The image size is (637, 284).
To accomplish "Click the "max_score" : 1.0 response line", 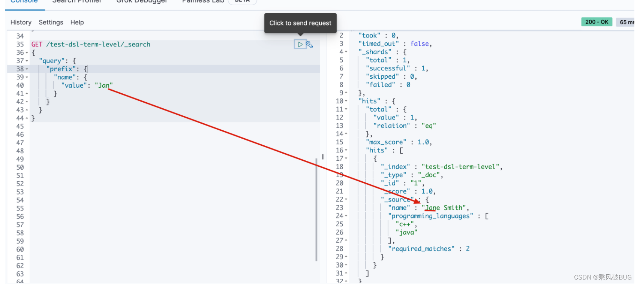I will (x=399, y=142).
